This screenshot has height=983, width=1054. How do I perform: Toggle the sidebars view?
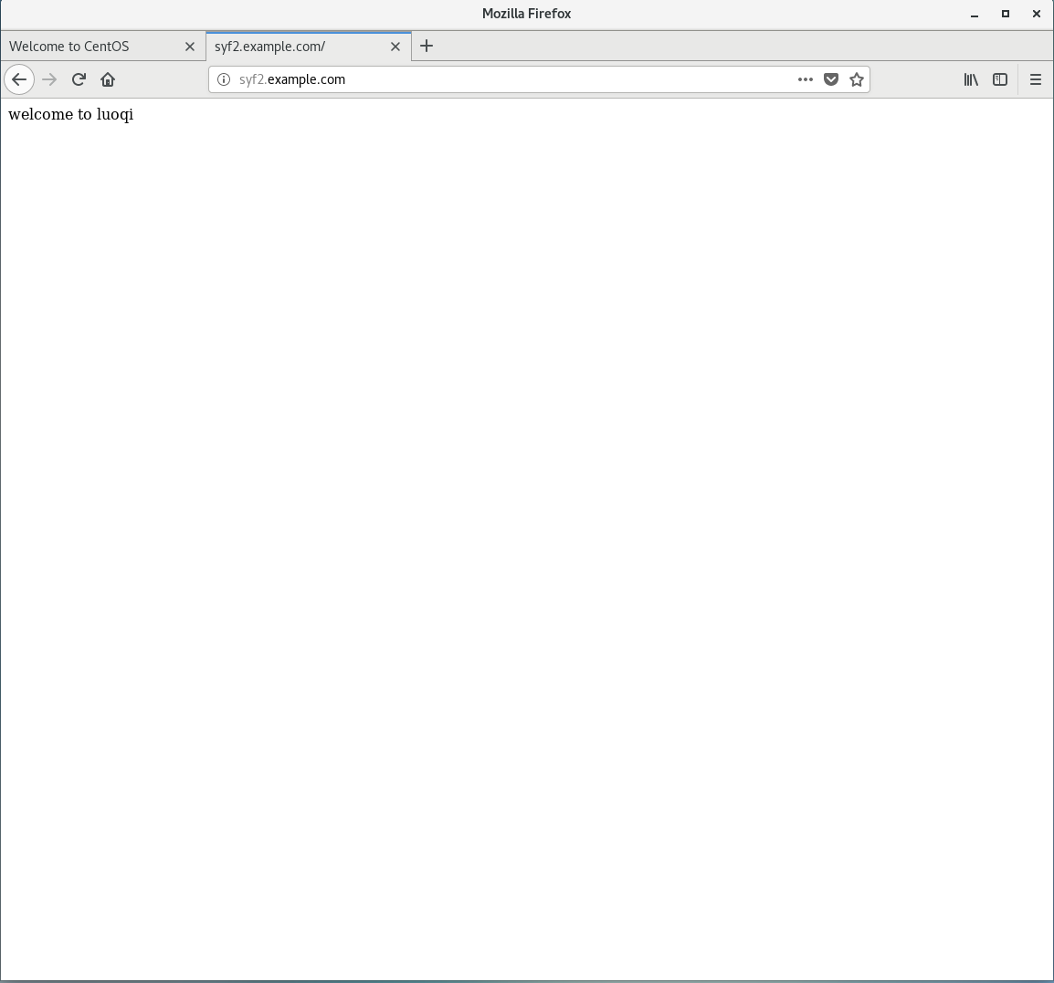coord(1000,79)
